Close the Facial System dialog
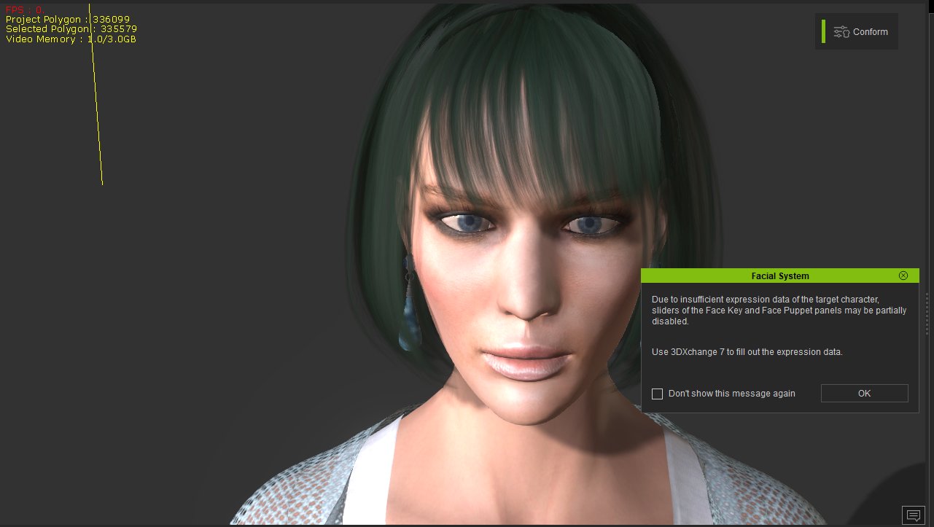The height and width of the screenshot is (527, 934). 903,276
